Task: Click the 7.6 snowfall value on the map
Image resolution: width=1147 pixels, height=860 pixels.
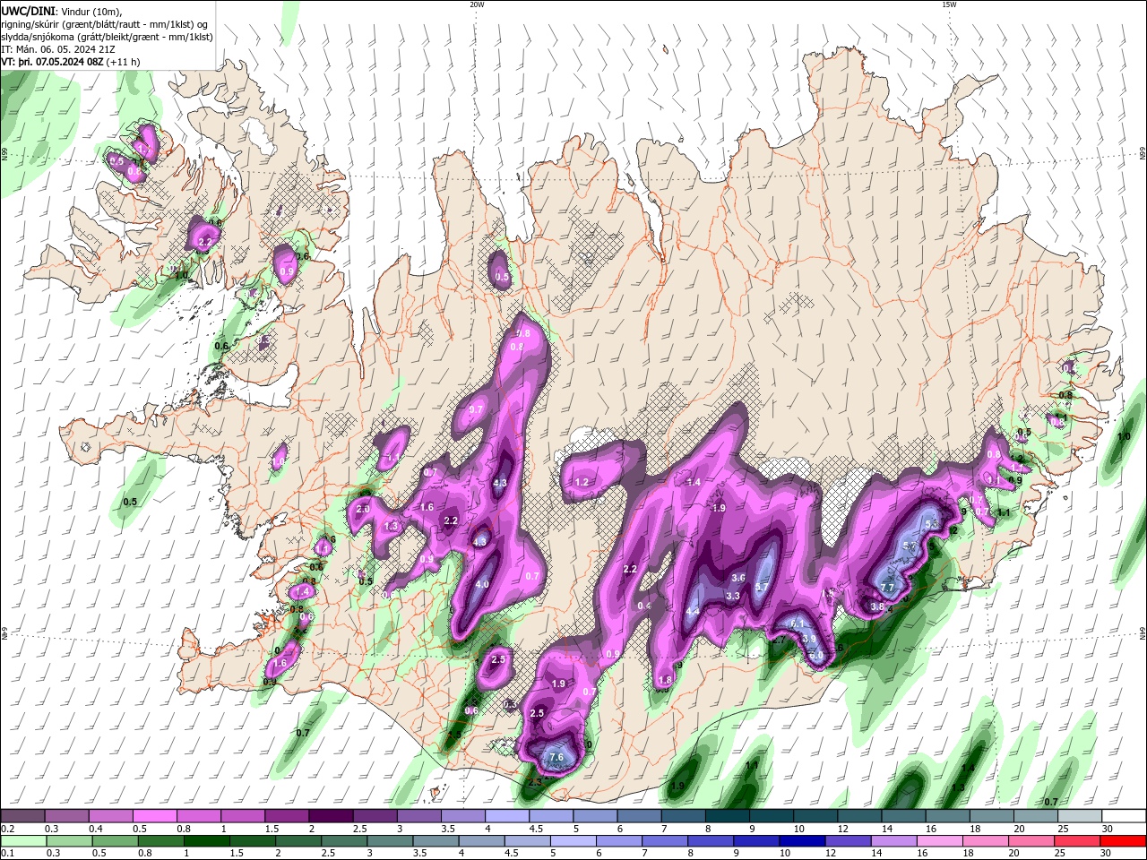Action: pyautogui.click(x=556, y=758)
